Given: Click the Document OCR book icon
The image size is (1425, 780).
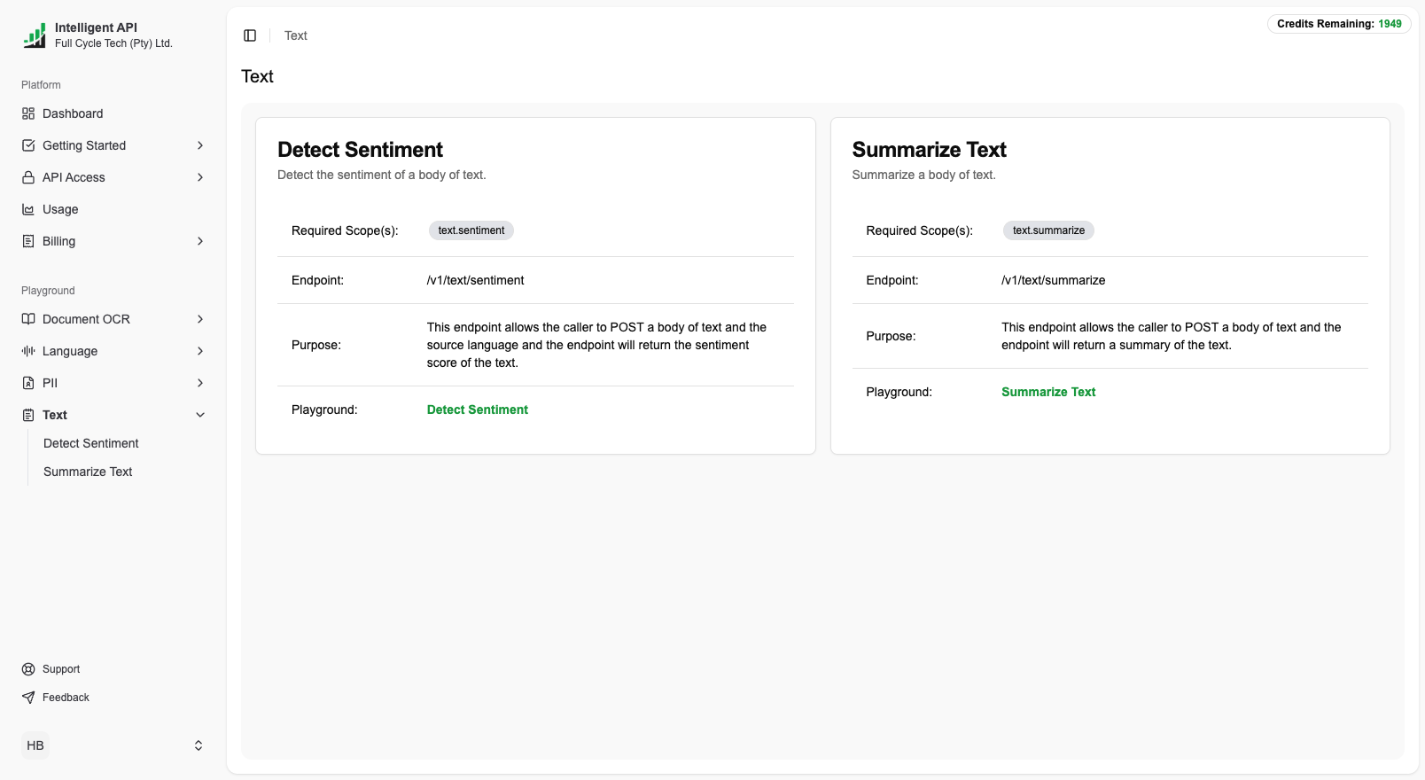Looking at the screenshot, I should point(28,319).
